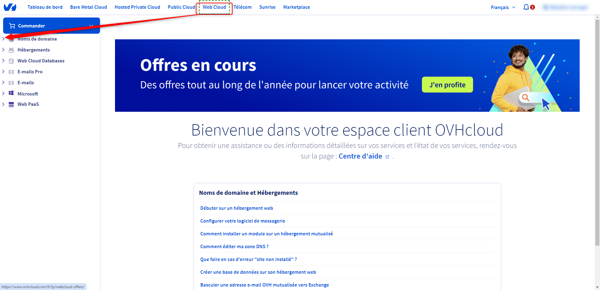Image resolution: width=600 pixels, height=290 pixels.
Task: Click the J'en profite button
Action: point(447,85)
